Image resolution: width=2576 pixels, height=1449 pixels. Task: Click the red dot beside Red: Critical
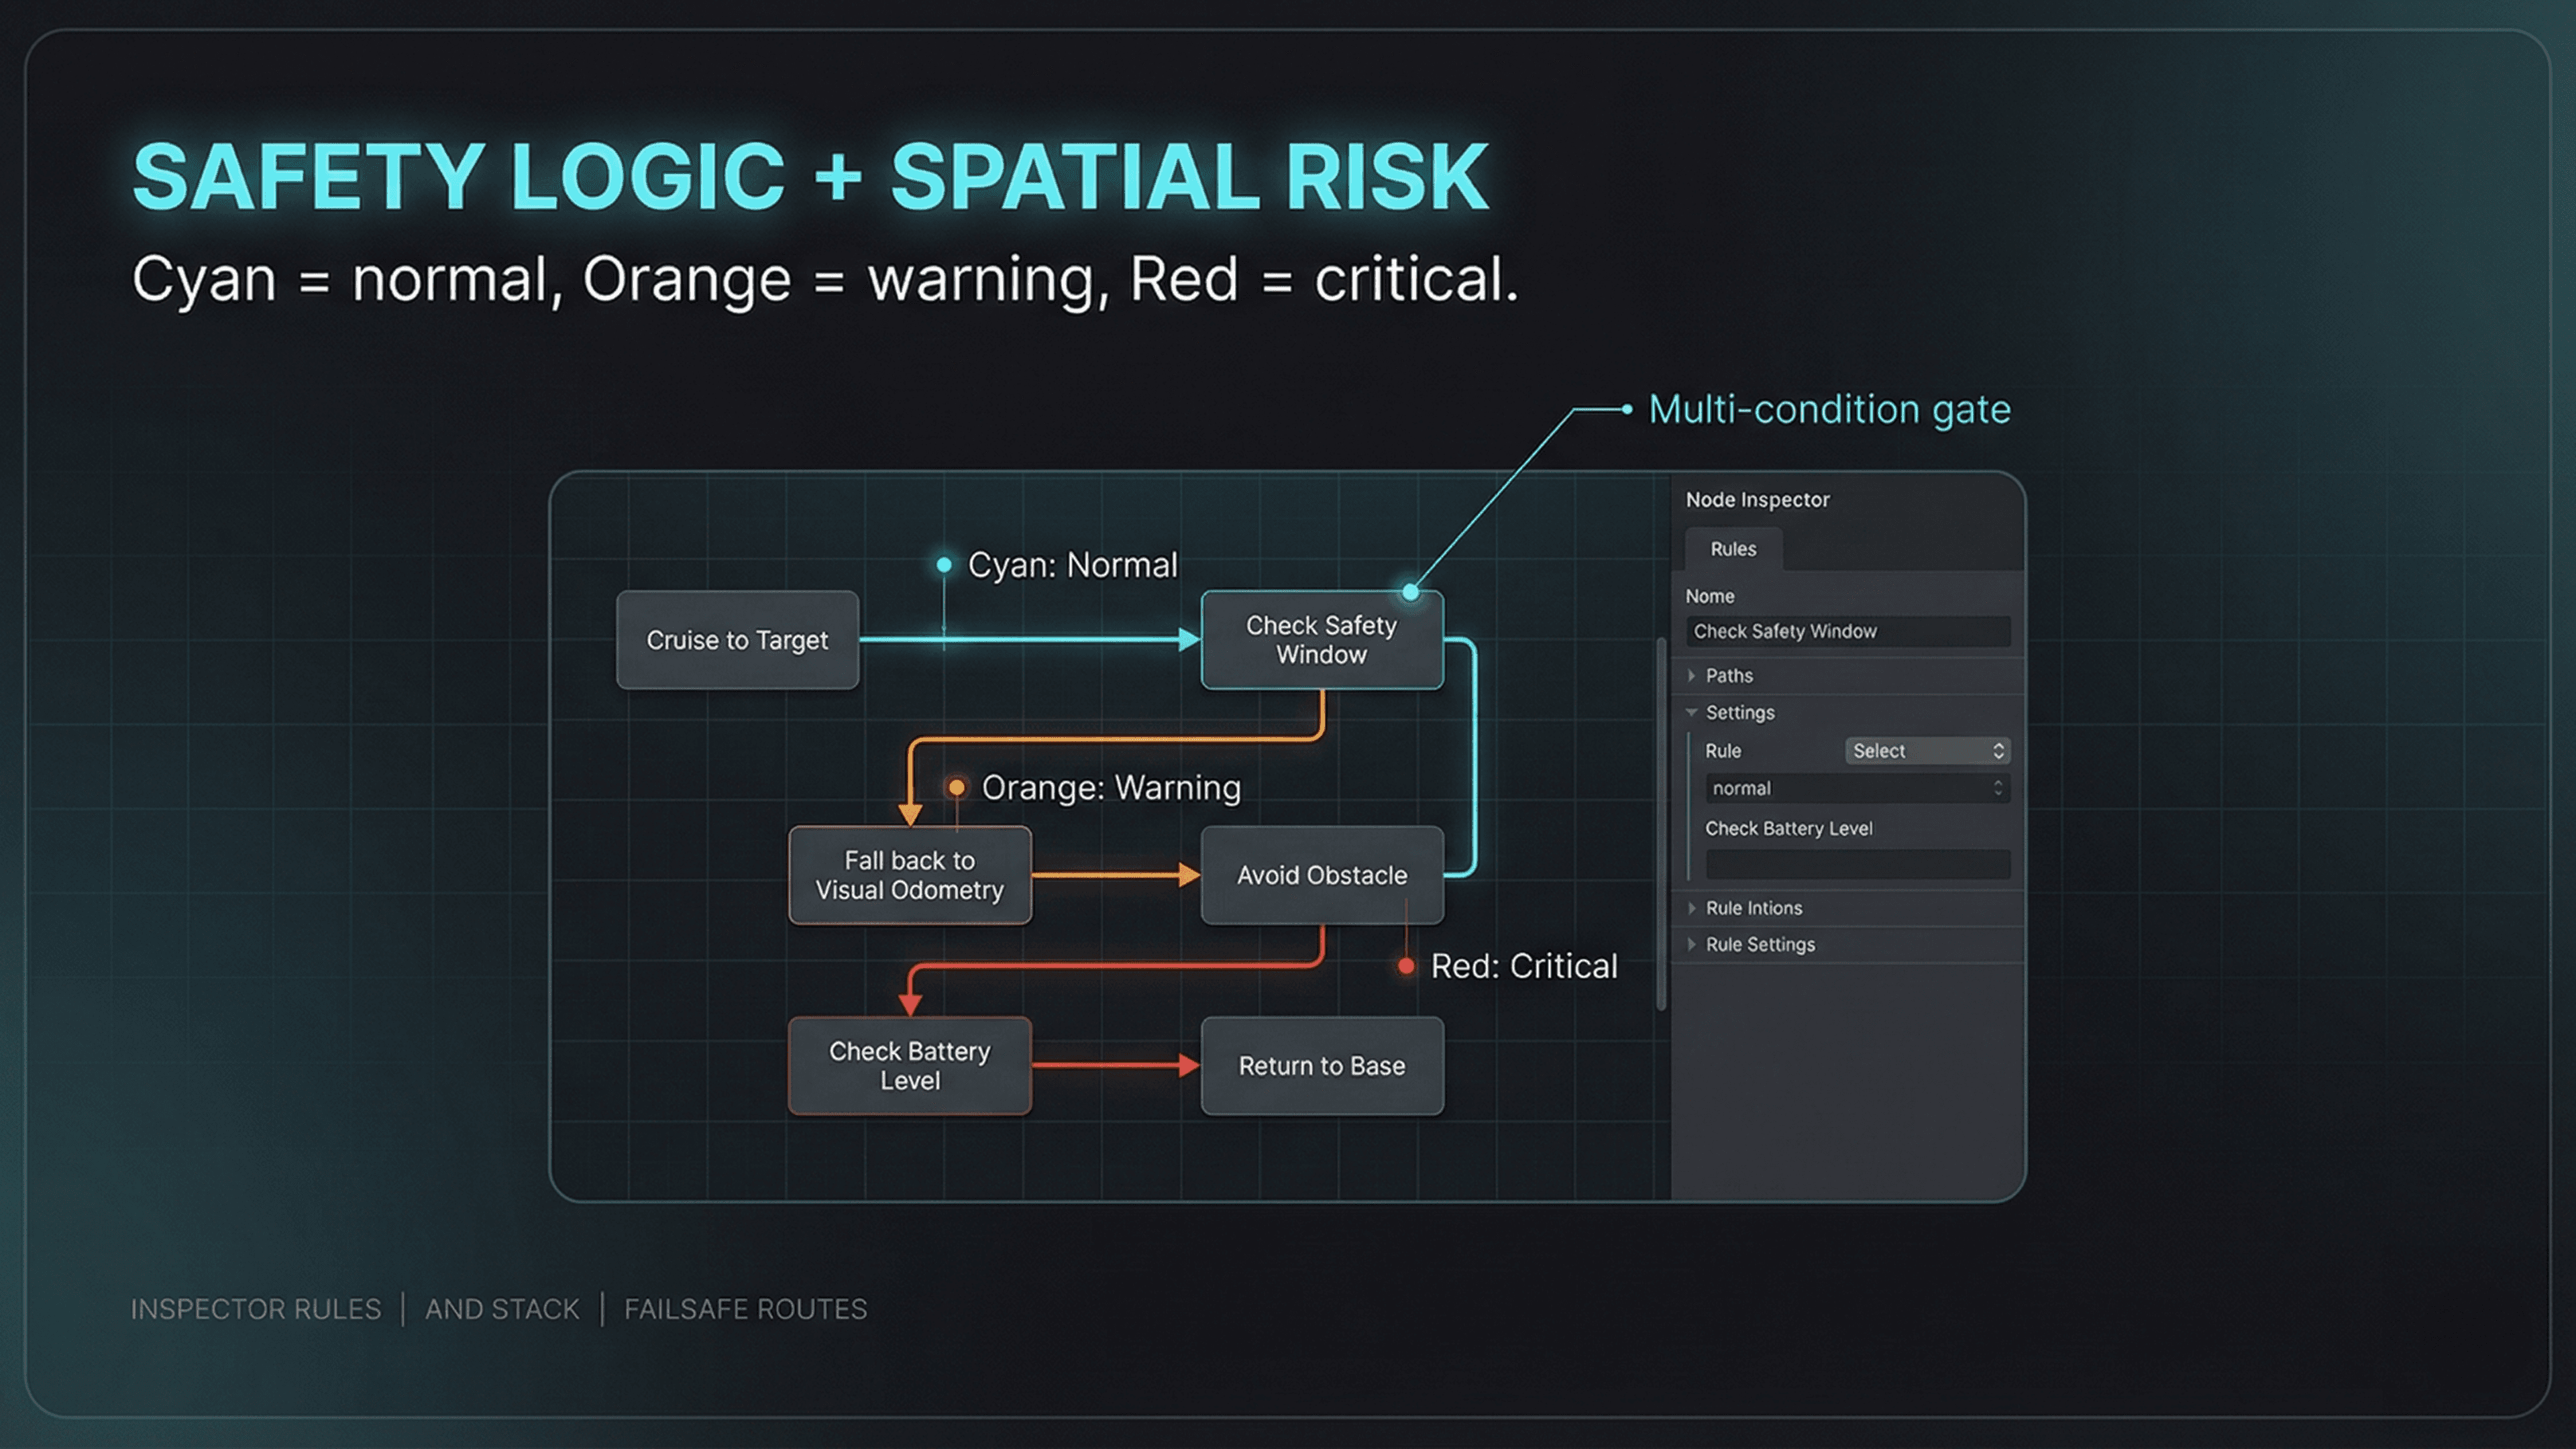point(1406,966)
